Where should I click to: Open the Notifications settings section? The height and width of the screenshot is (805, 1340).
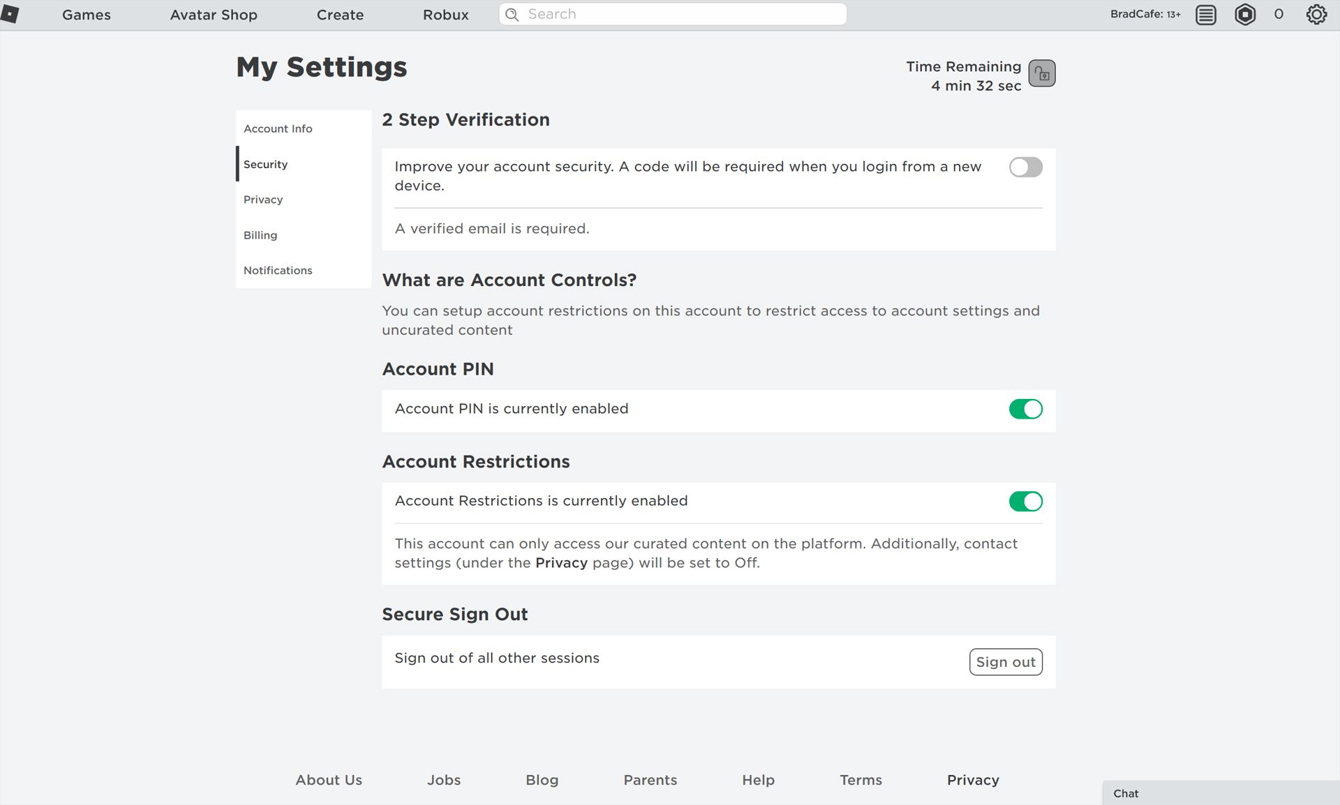pyautogui.click(x=278, y=270)
